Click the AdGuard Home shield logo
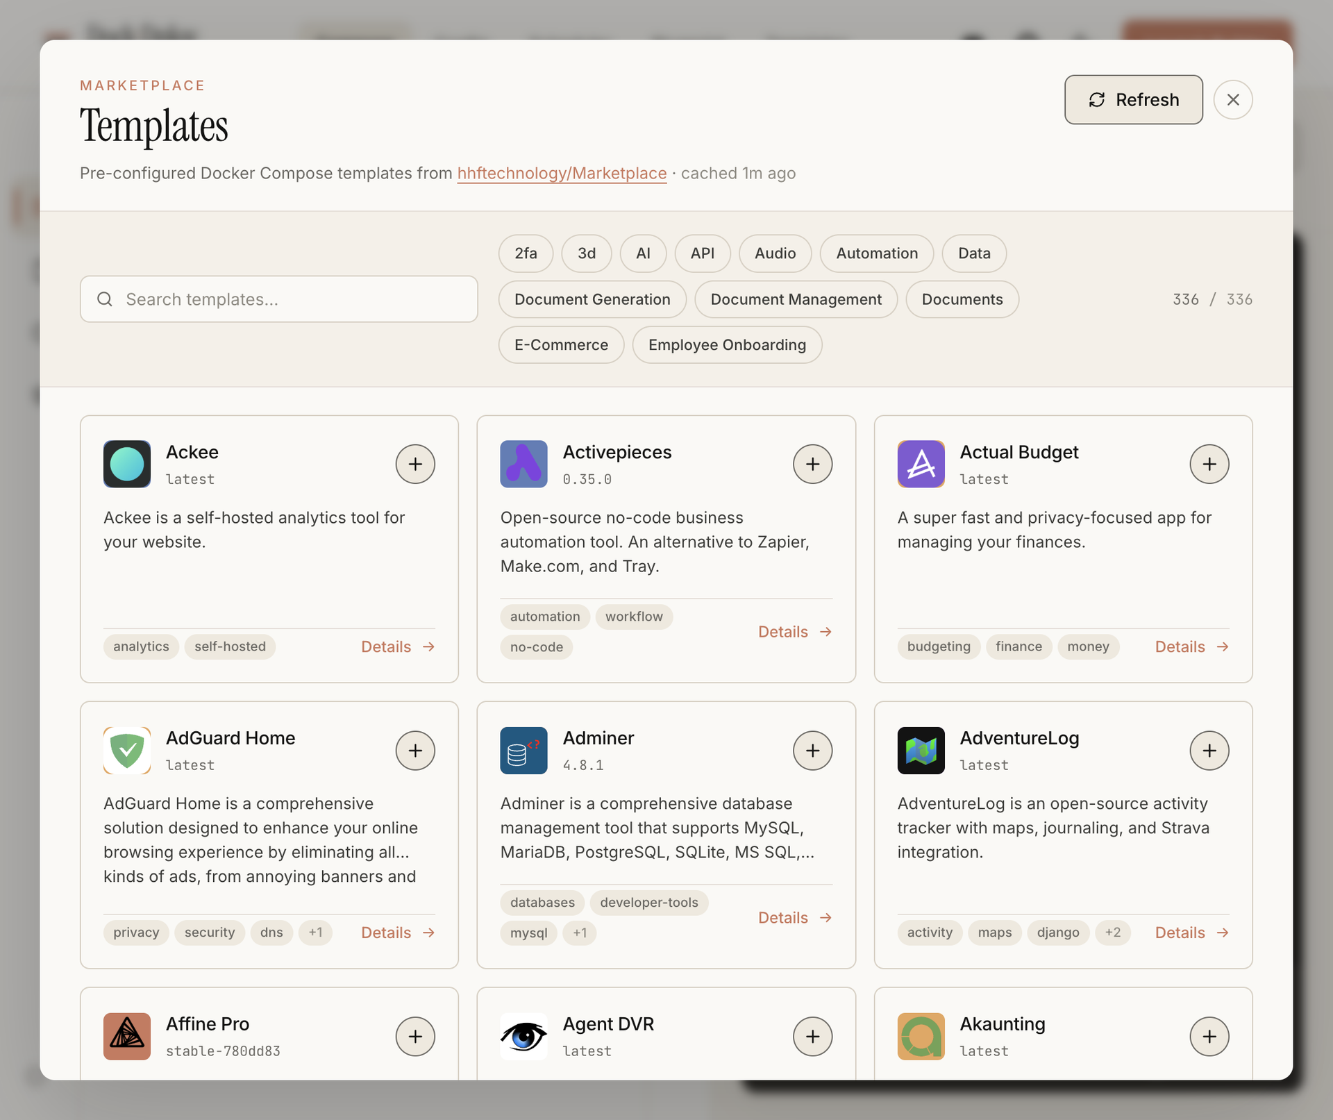Screen dimensions: 1333x1120 click(127, 750)
